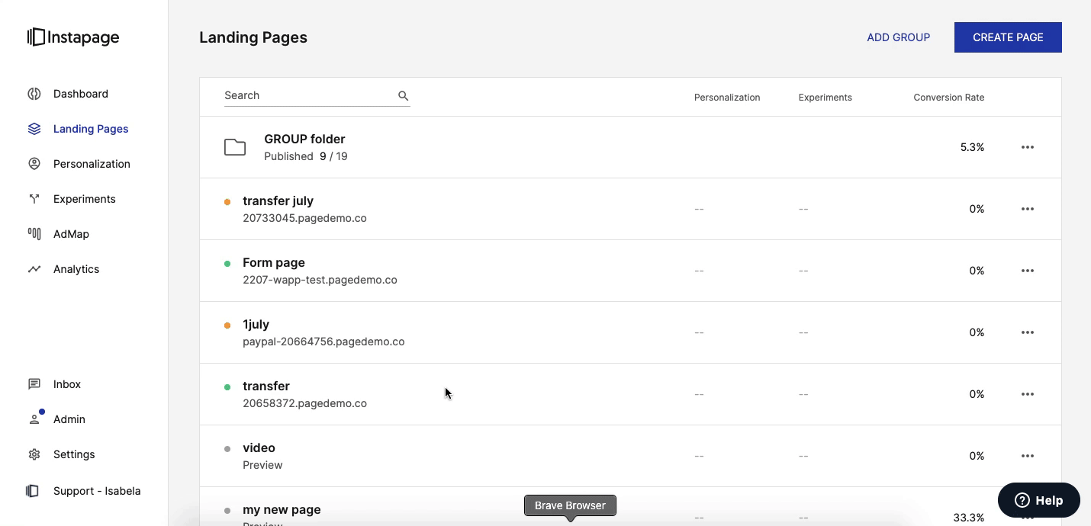The height and width of the screenshot is (526, 1091).
Task: Click the Personalization column header
Action: click(x=727, y=98)
